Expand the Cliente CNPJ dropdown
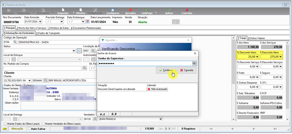 pyautogui.click(x=29, y=80)
